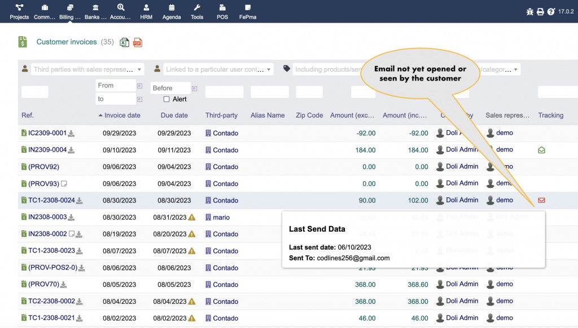The height and width of the screenshot is (328, 578).
Task: Open the note icon beside (PROV93)
Action: [x=64, y=184]
